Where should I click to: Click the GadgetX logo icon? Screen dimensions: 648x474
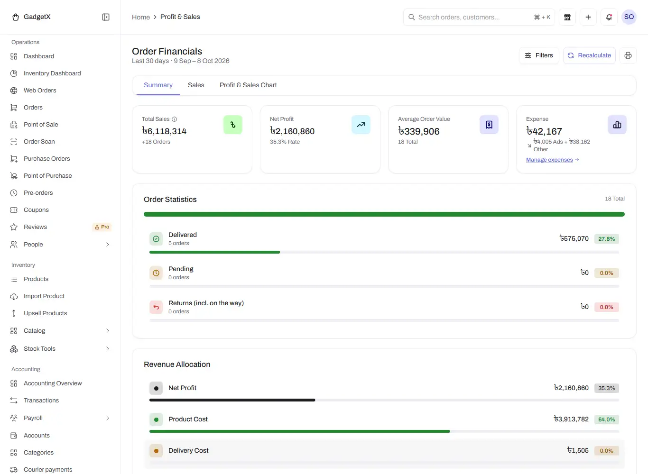pyautogui.click(x=16, y=17)
